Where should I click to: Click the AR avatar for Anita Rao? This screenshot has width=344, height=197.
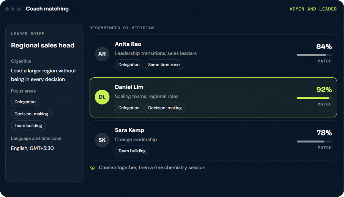[x=102, y=54]
